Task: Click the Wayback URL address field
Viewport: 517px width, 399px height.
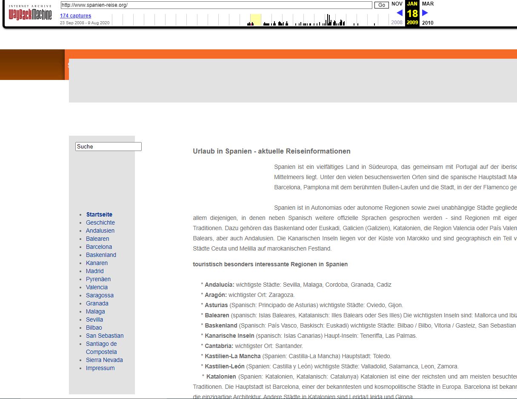Action: (x=216, y=5)
